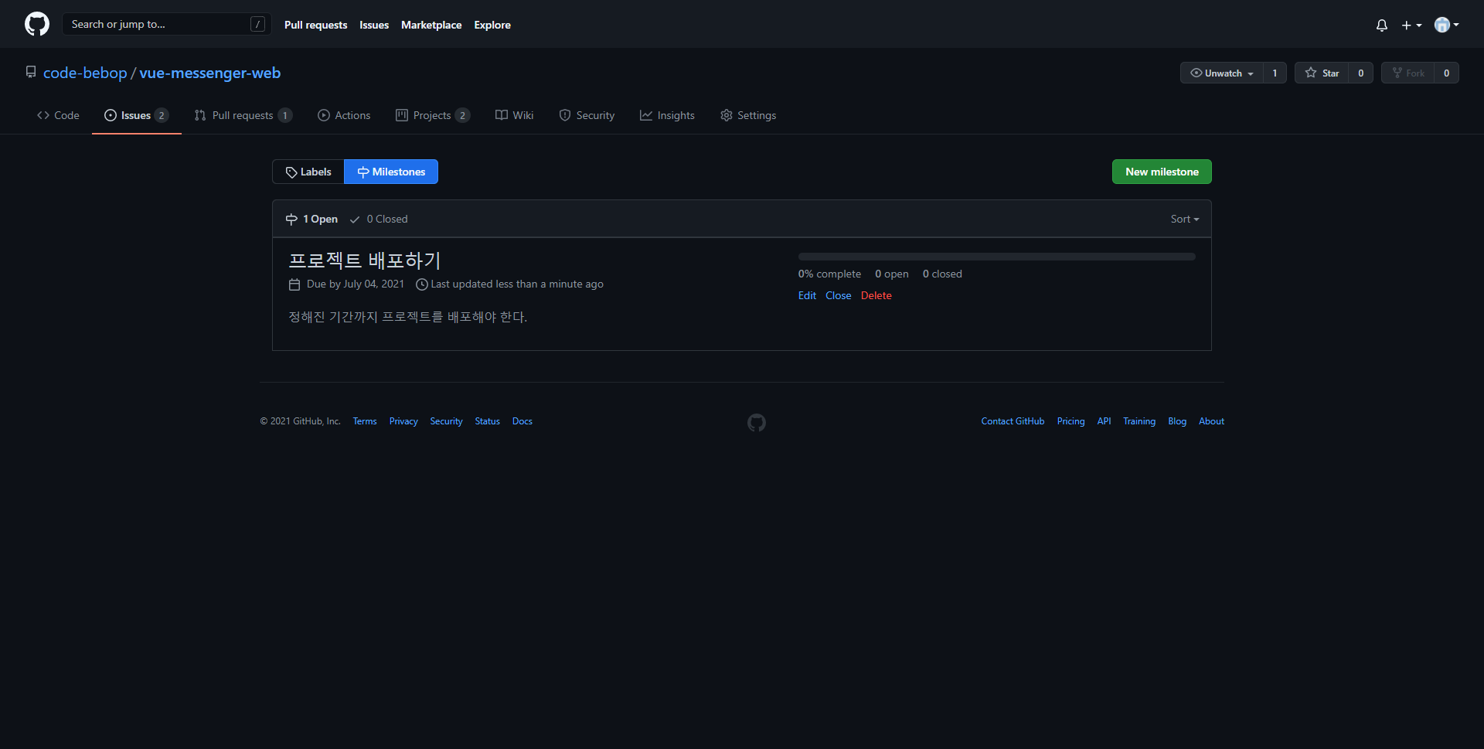Open the plus dropdown to create new repository
Screen dimensions: 1484x749
pyautogui.click(x=1411, y=25)
